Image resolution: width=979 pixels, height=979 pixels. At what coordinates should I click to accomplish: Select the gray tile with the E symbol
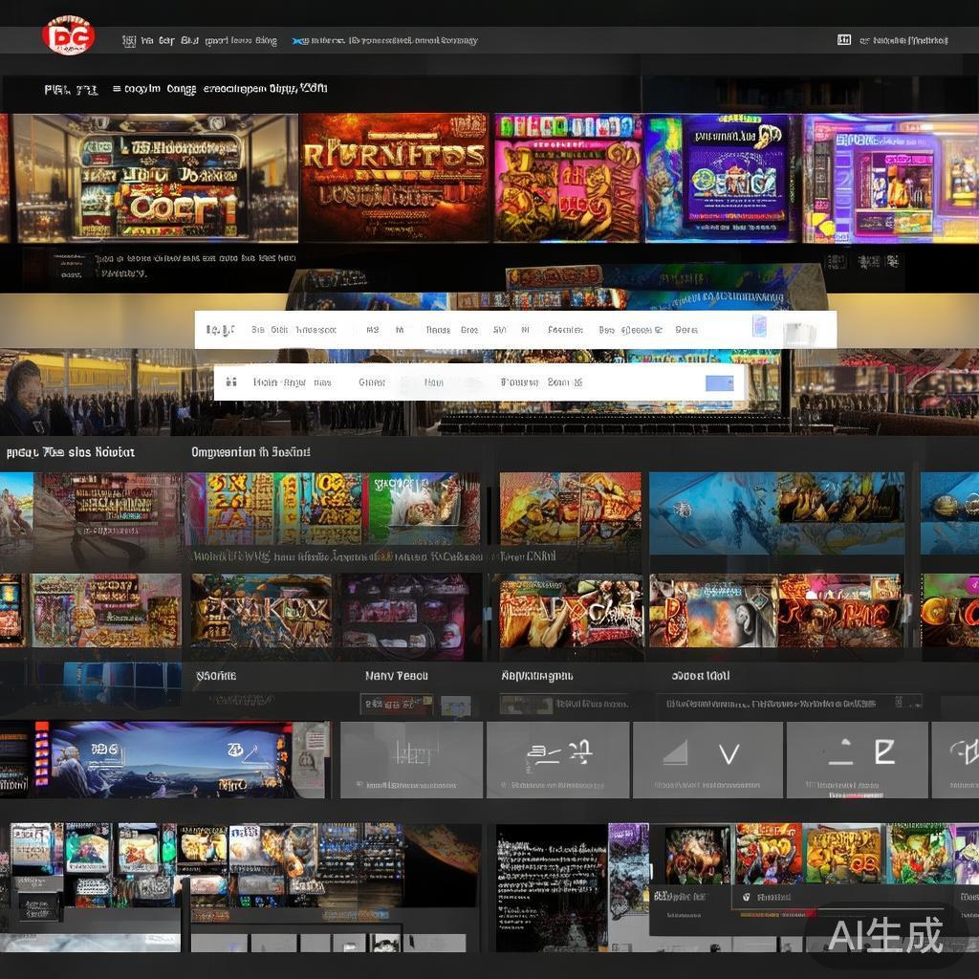coord(858,759)
